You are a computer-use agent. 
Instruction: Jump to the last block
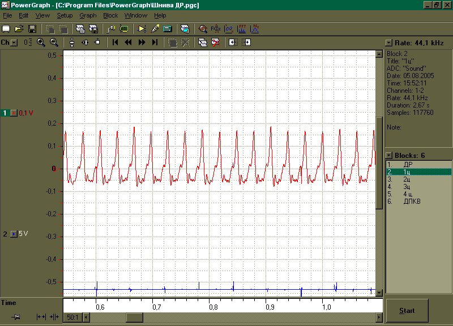[155, 42]
